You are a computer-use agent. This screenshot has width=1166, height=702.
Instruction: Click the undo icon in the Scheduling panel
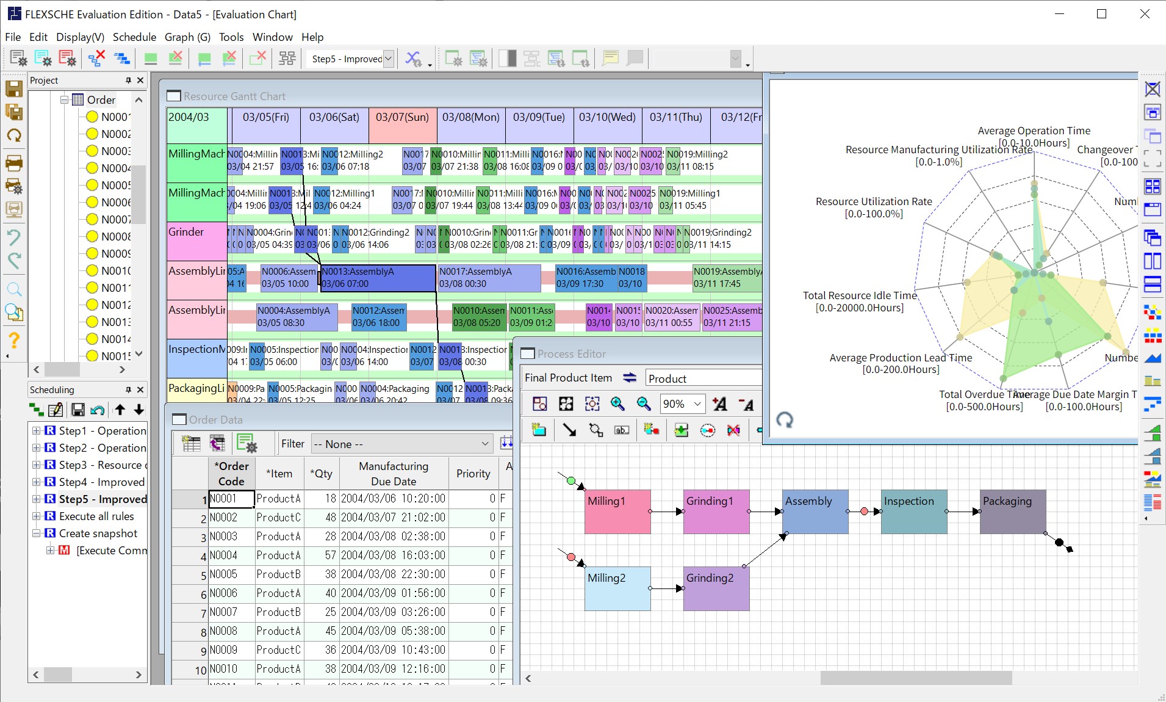click(98, 410)
